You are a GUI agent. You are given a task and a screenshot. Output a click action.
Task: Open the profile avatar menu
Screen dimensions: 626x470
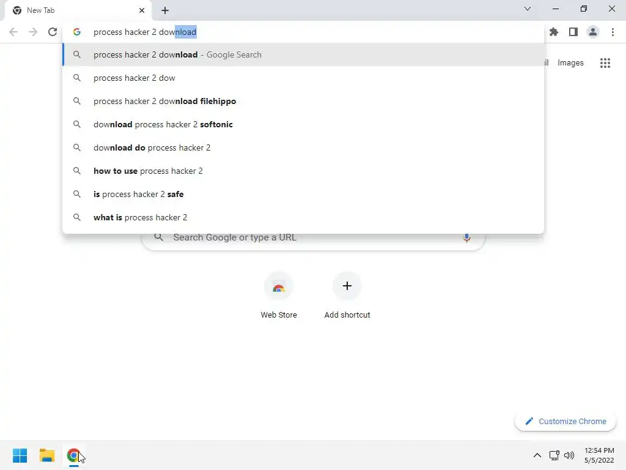pos(593,32)
